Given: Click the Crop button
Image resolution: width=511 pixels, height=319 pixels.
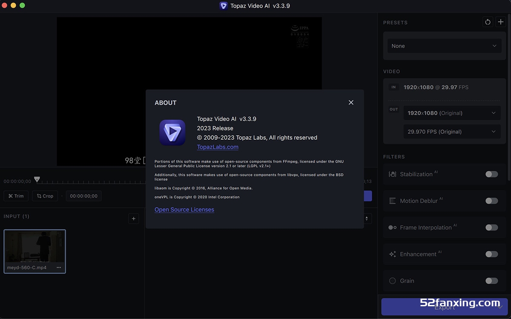Looking at the screenshot, I should [x=45, y=196].
